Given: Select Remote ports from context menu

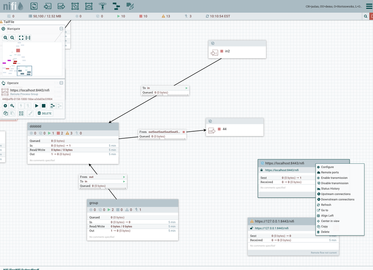Looking at the screenshot, I should coord(330,172).
